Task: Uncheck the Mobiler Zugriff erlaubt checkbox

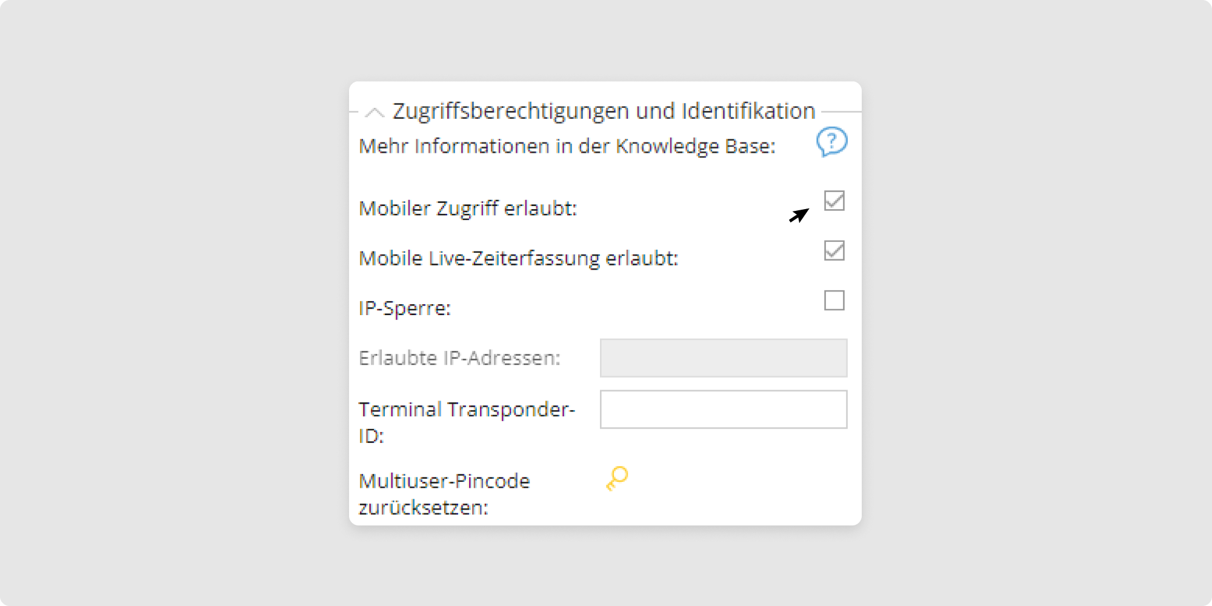Action: [x=834, y=201]
